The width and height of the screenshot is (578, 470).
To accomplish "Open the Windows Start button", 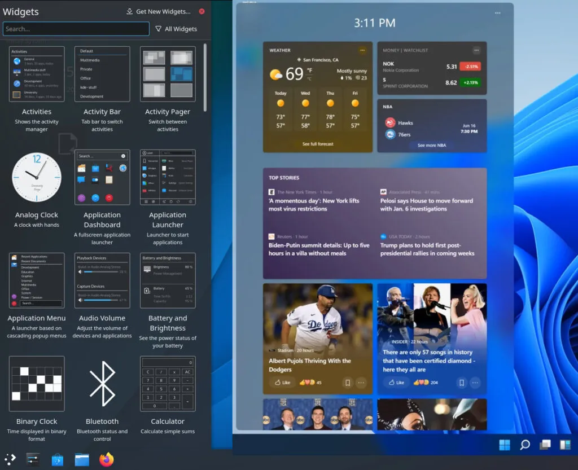I will (x=505, y=445).
